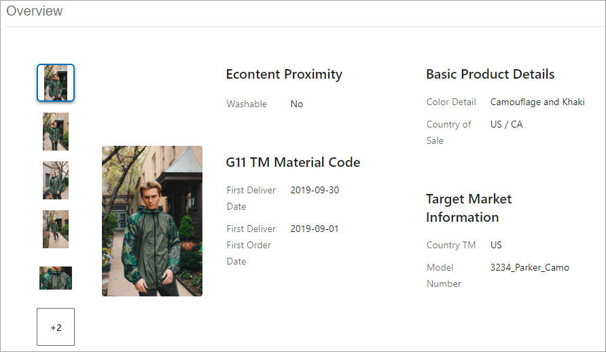Click the Washable value No
Viewport: 606px width, 352px height.
click(x=297, y=104)
